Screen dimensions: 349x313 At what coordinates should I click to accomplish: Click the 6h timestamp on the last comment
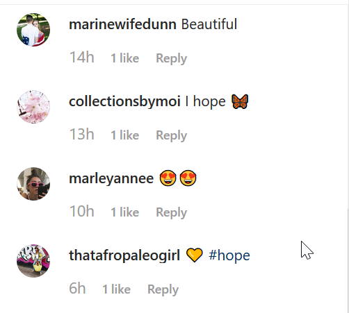(77, 289)
